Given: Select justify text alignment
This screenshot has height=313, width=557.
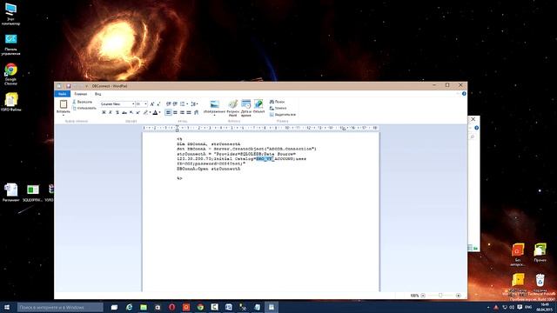Looking at the screenshot, I should (189, 112).
